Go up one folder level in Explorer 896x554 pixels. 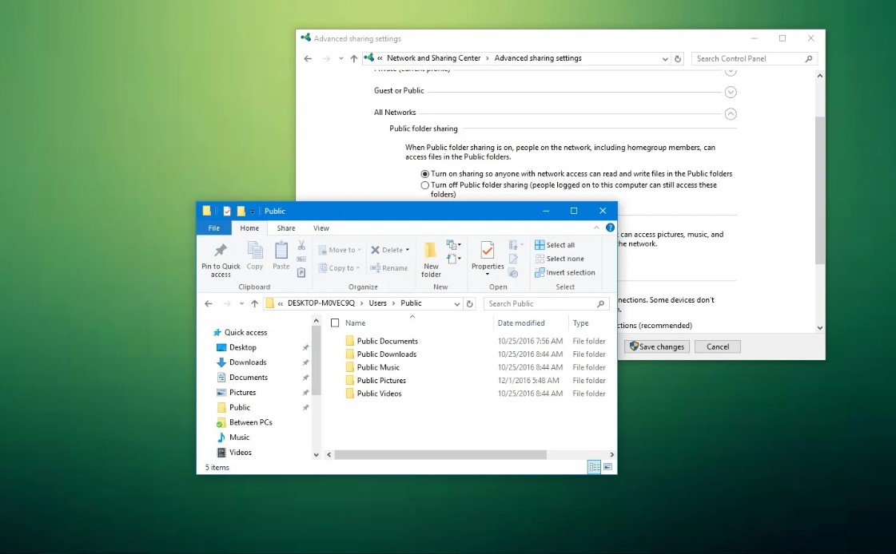pyautogui.click(x=255, y=303)
